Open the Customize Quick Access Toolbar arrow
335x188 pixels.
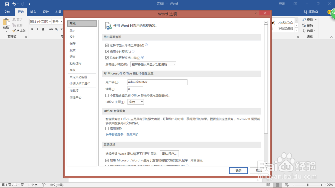click(30, 4)
